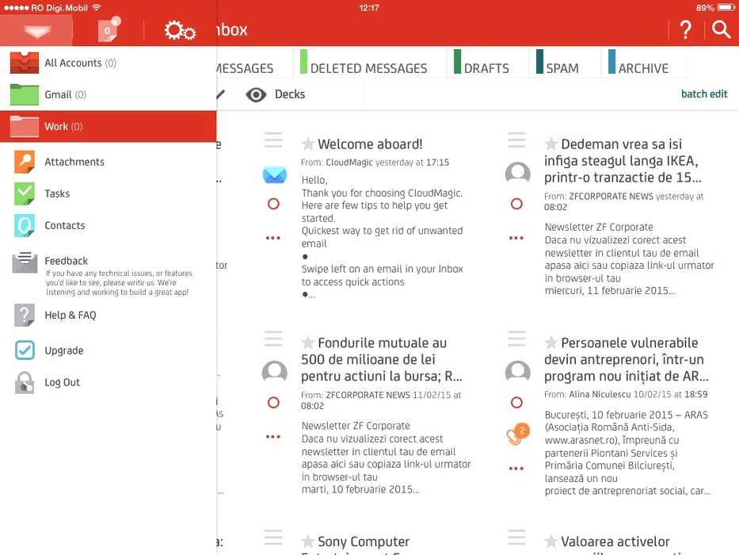Open the Fondurile mutuale email from ZFCORPORATE
Image resolution: width=739 pixels, height=555 pixels.
[x=382, y=359]
